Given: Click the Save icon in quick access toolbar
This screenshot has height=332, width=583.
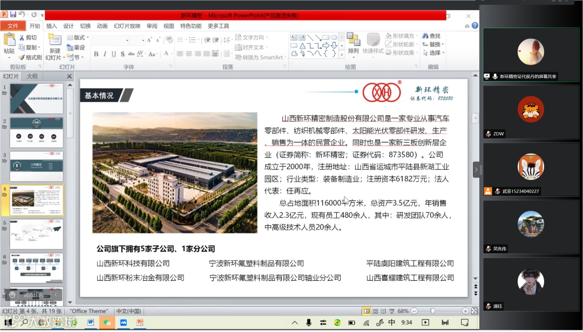Looking at the screenshot, I should click(x=13, y=15).
